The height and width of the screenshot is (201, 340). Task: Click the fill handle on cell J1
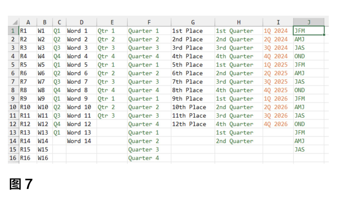tap(324, 35)
